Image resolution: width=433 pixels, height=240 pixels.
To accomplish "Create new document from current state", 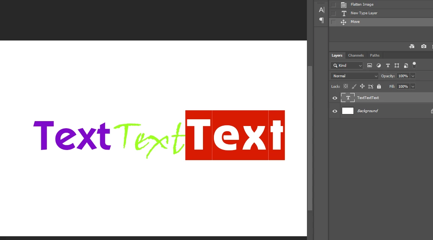I will [412, 46].
